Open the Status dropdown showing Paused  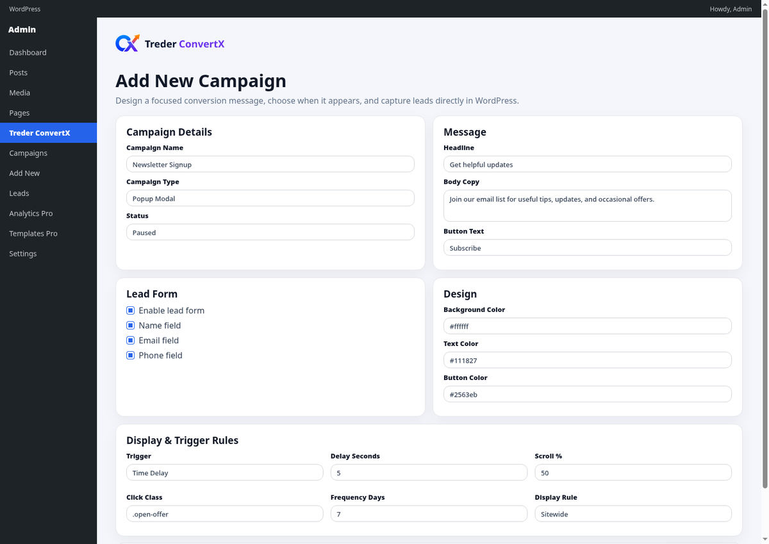[x=270, y=232]
